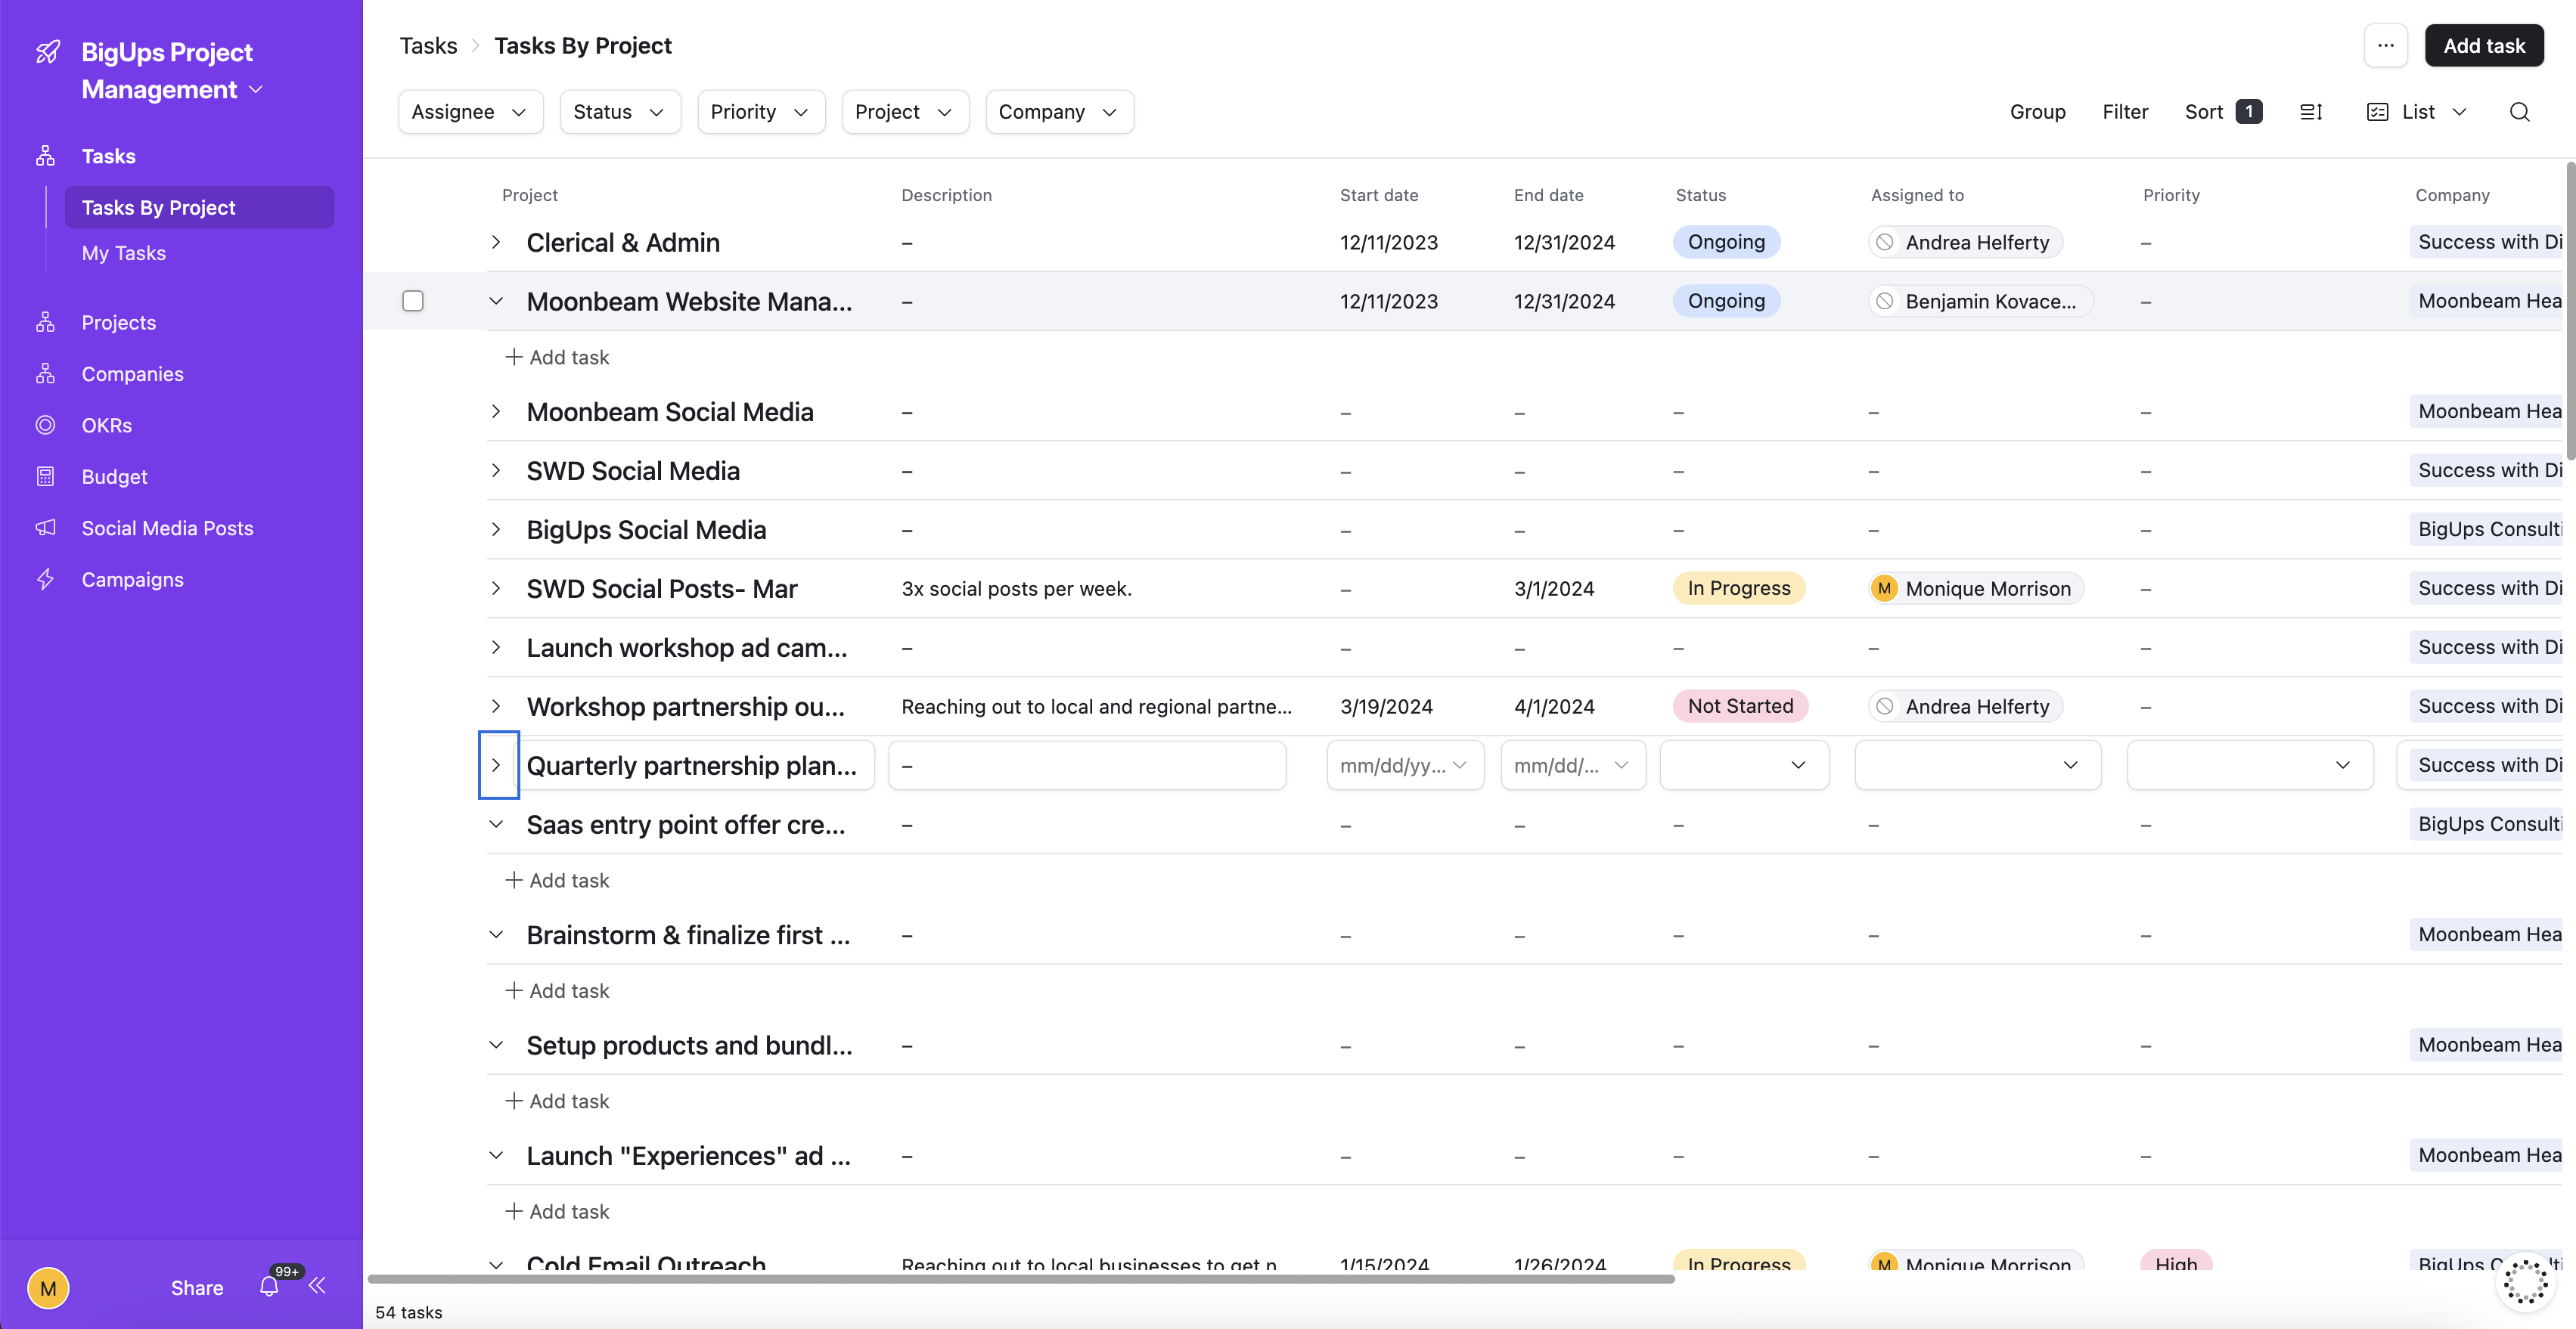The width and height of the screenshot is (2576, 1329).
Task: Click the search magnifier icon
Action: (2519, 112)
